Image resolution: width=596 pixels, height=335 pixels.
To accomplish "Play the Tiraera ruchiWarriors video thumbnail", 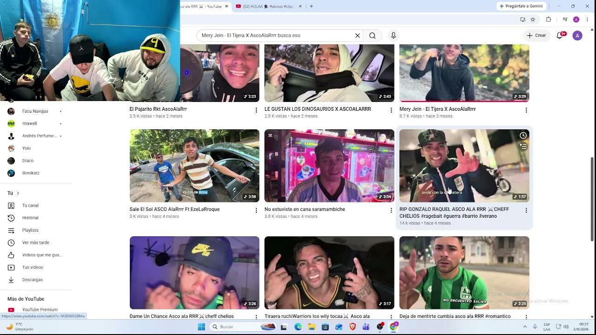I will click(x=329, y=273).
